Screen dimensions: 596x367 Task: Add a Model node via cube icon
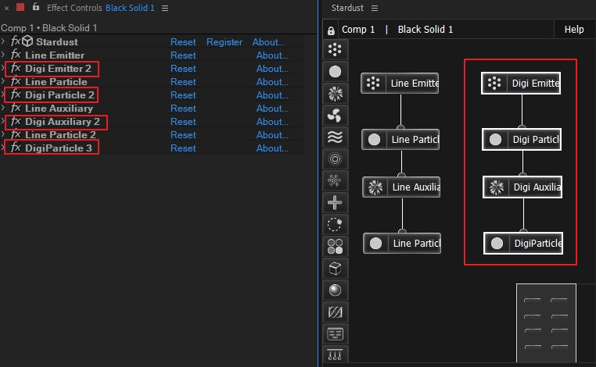point(335,269)
